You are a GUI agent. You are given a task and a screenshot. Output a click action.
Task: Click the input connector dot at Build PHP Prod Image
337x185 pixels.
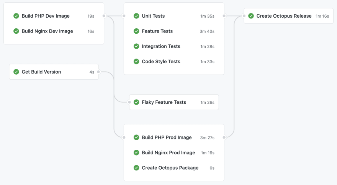tap(124, 137)
